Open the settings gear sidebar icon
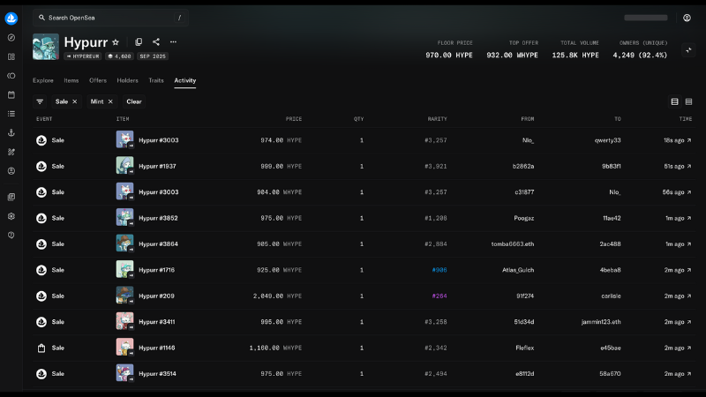Screen dimensions: 706x397 pos(11,216)
